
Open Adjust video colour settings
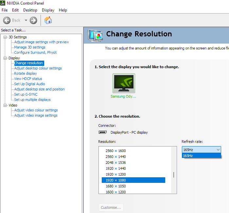36,110
